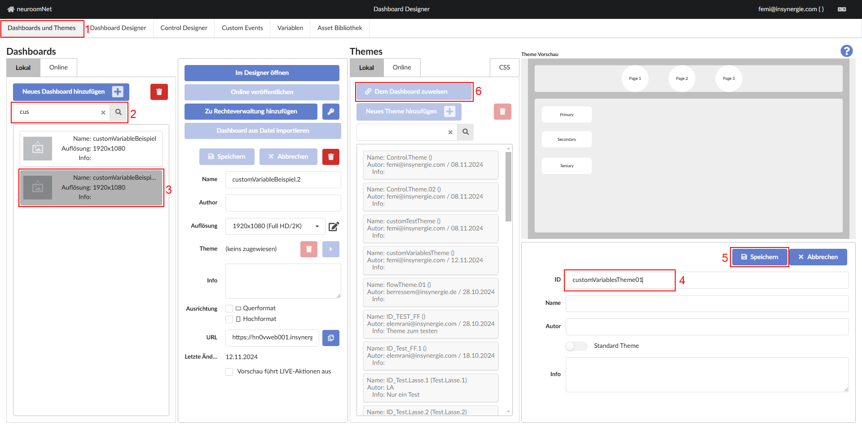Open the language switcher in header
This screenshot has width=862, height=429.
pyautogui.click(x=842, y=9)
